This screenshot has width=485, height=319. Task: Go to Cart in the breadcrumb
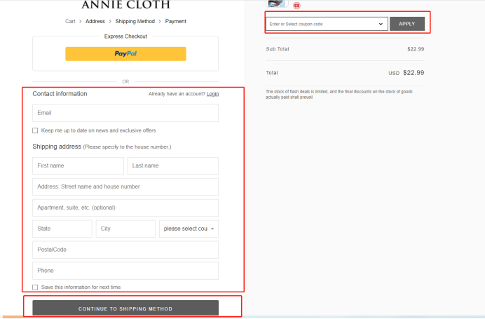click(70, 21)
